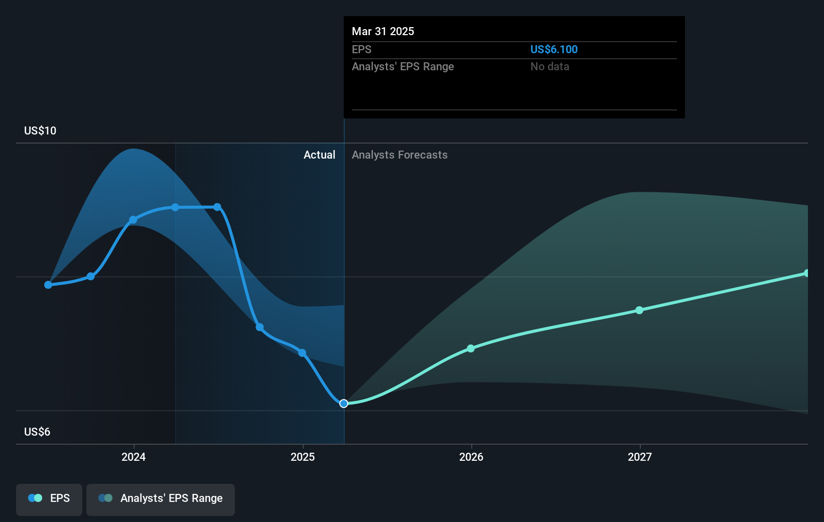Click the EPS data point at 2025
The image size is (824, 522).
(x=302, y=353)
